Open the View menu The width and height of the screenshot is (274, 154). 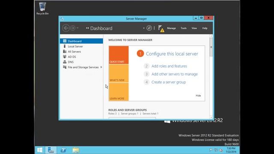click(x=194, y=28)
